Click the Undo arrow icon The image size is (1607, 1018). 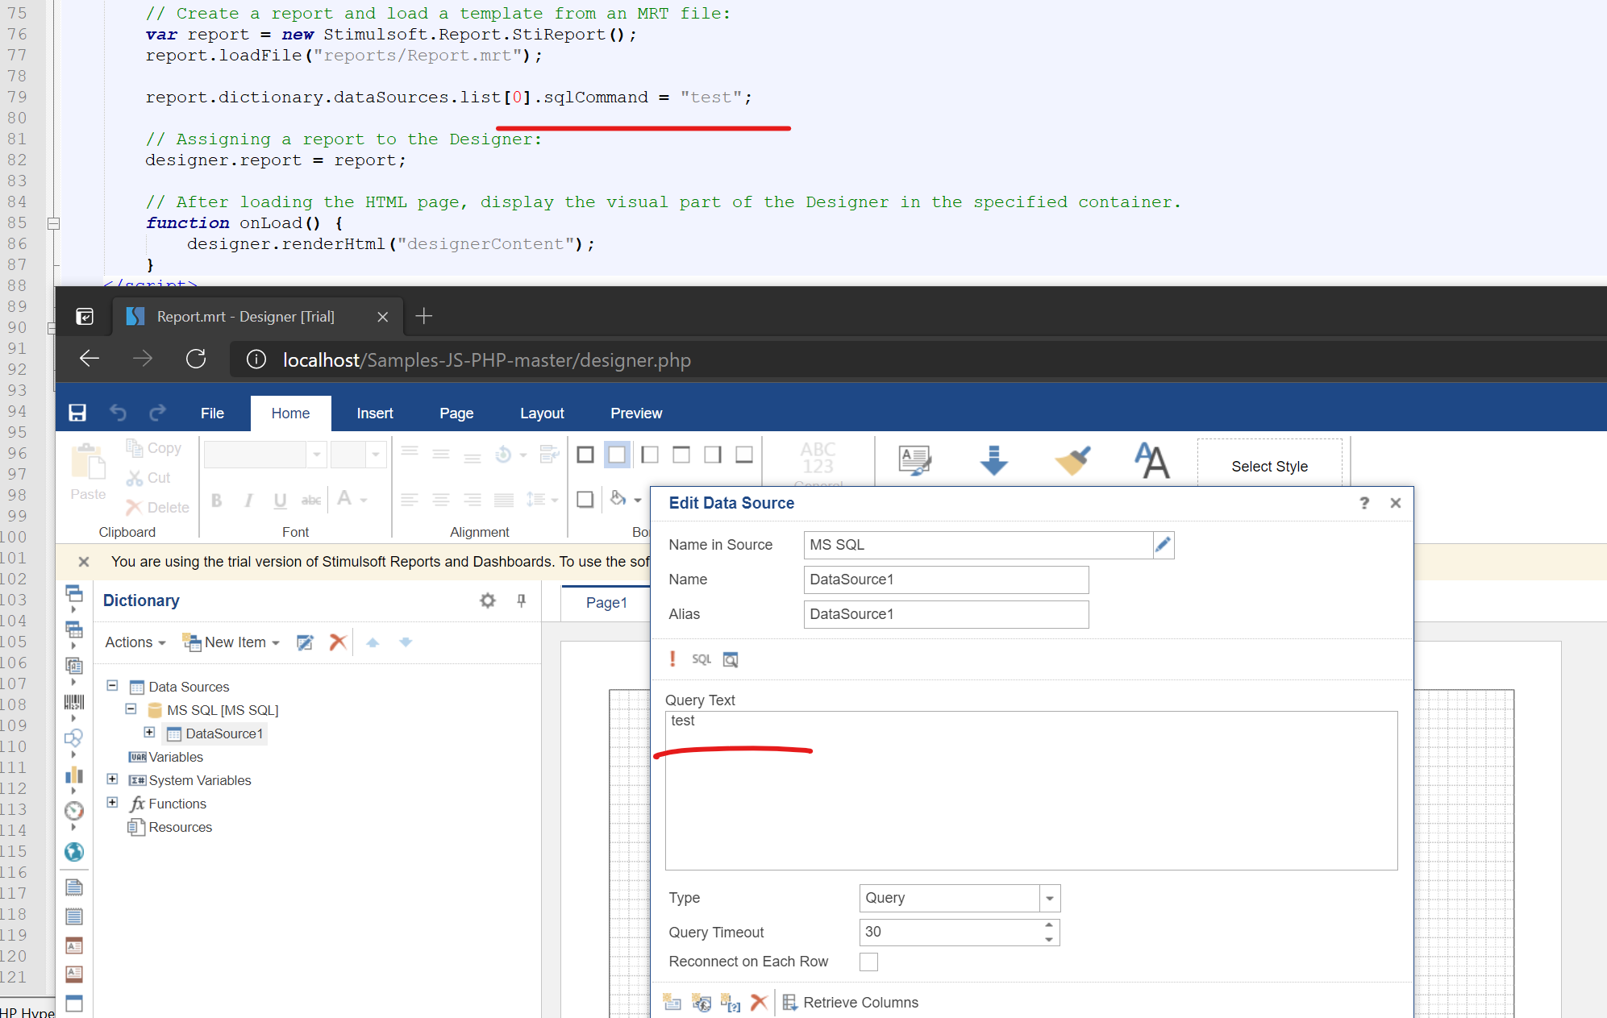118,413
